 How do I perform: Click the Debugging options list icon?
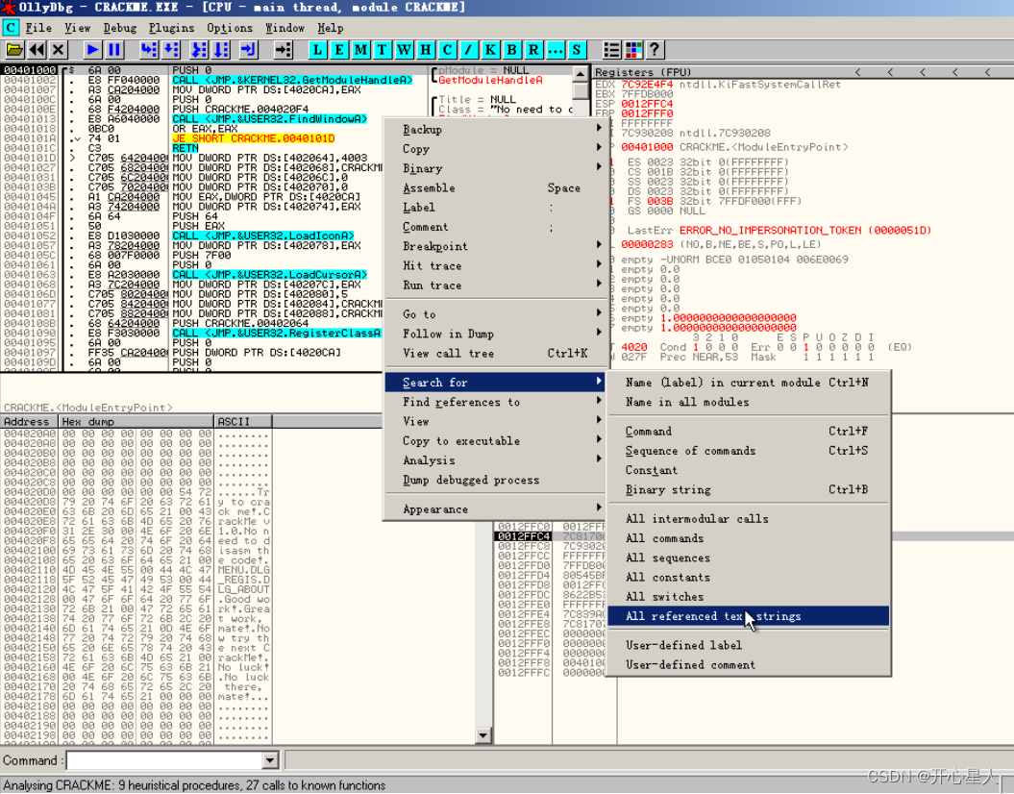(611, 50)
